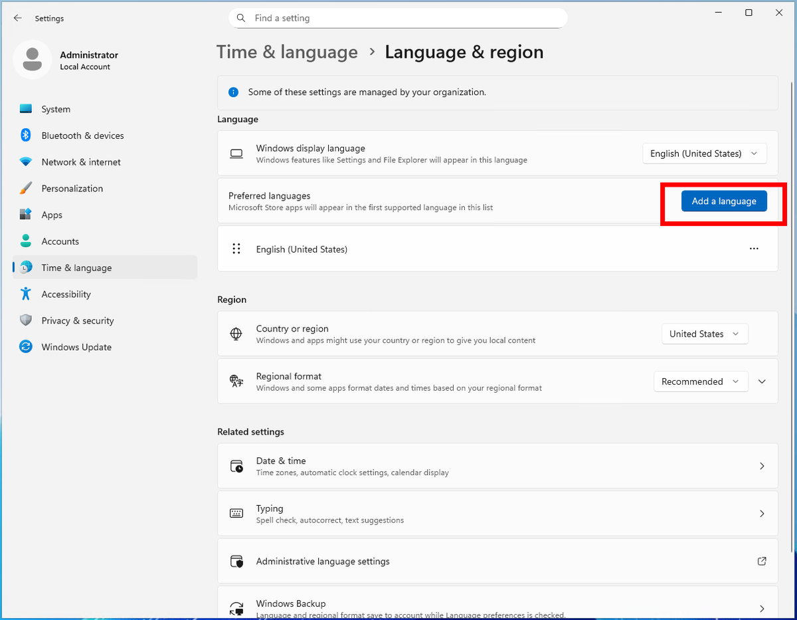Select Accounts in the sidebar

[105, 241]
